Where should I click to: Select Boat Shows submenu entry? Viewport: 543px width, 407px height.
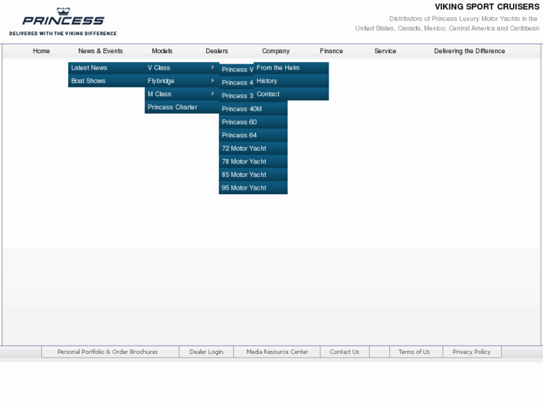tap(106, 81)
